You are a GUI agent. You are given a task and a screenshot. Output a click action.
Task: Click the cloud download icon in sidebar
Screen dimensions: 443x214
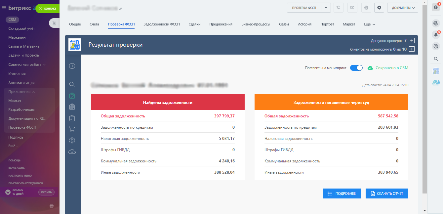72,151
